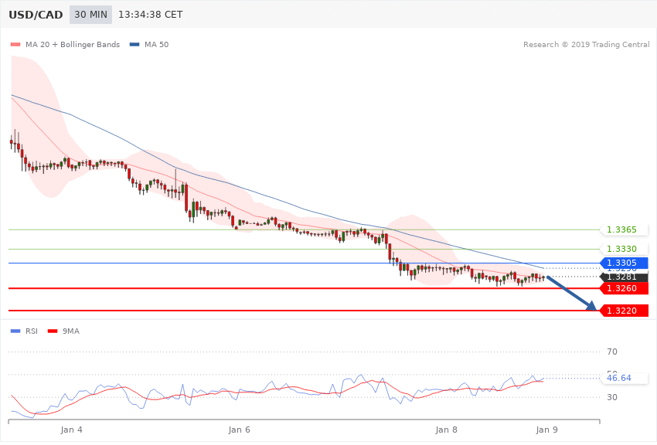This screenshot has width=657, height=445.
Task: Select the 1.3365 resistance level tag
Action: (x=625, y=229)
